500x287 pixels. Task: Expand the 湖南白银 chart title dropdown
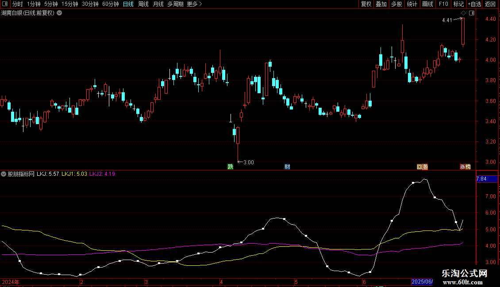click(x=60, y=13)
